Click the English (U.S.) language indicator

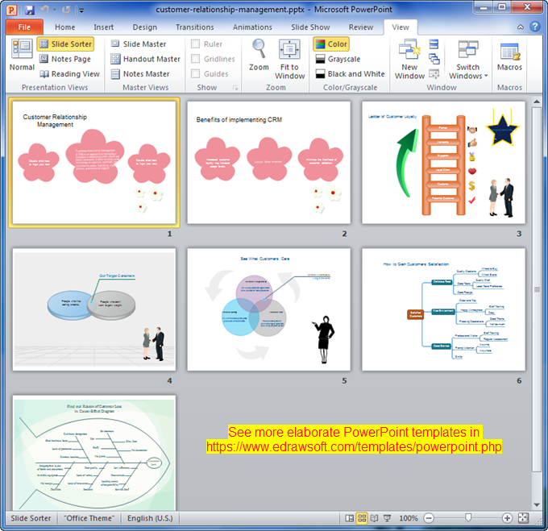[150, 518]
